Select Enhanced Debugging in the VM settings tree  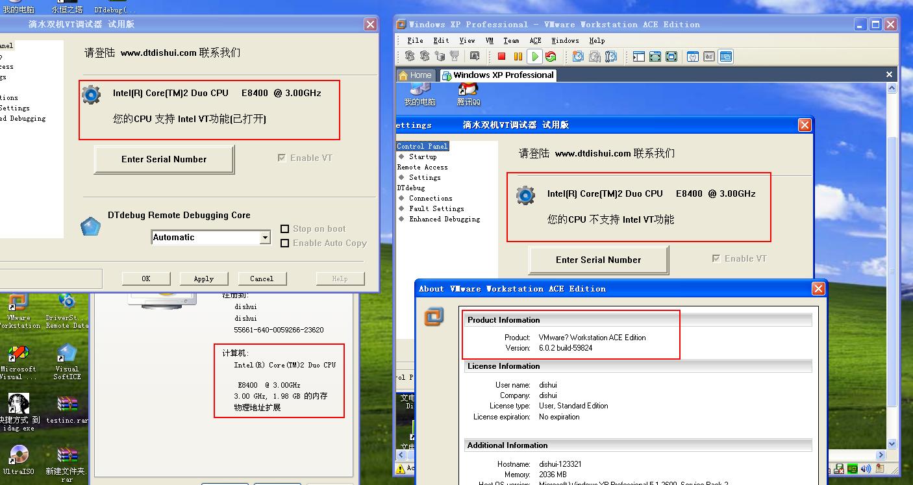[x=444, y=219]
